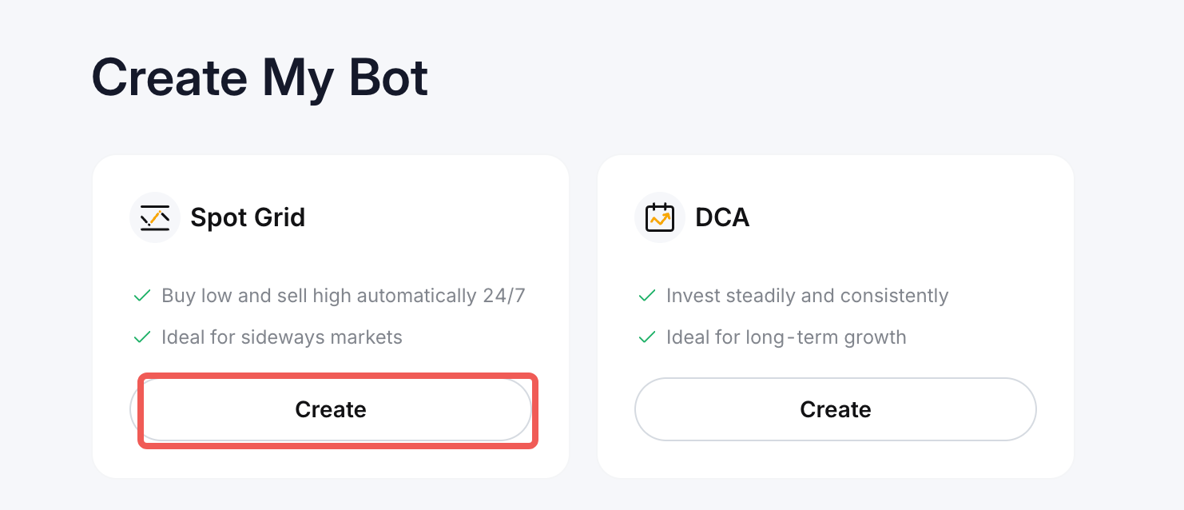Click the '24/7' text in Spot Grid card

504,296
